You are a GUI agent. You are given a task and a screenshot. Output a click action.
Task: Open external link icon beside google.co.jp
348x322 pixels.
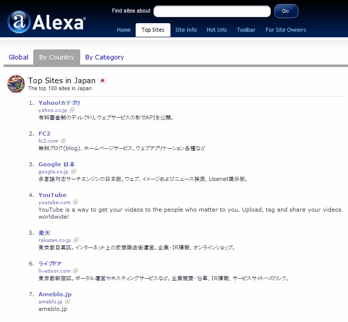(x=74, y=171)
